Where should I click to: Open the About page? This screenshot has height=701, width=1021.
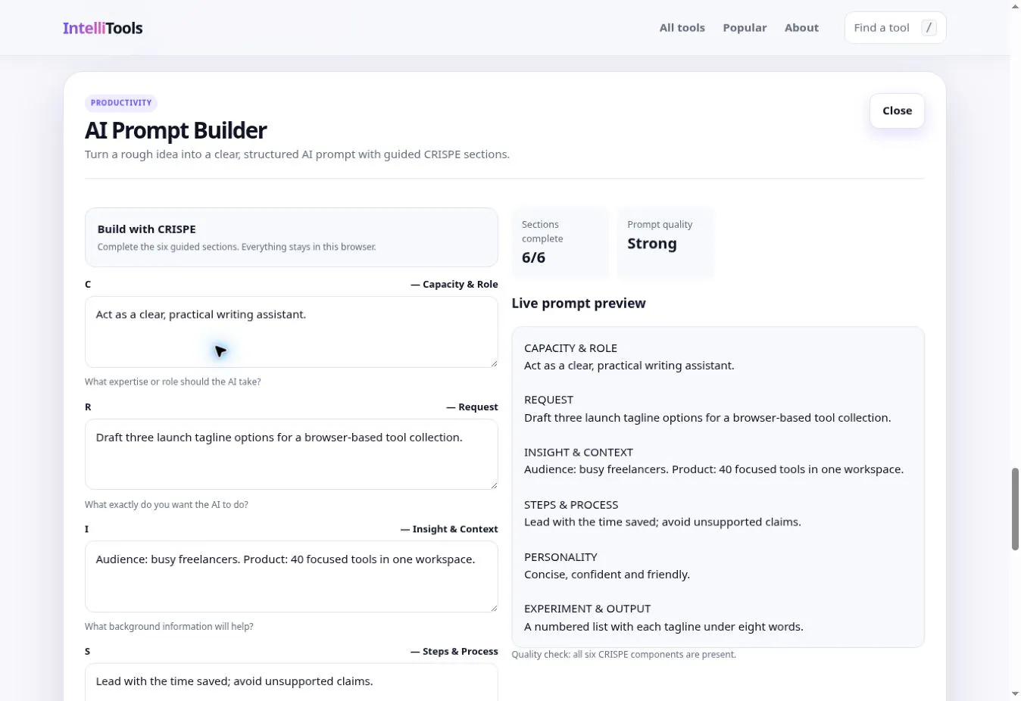[x=801, y=28]
